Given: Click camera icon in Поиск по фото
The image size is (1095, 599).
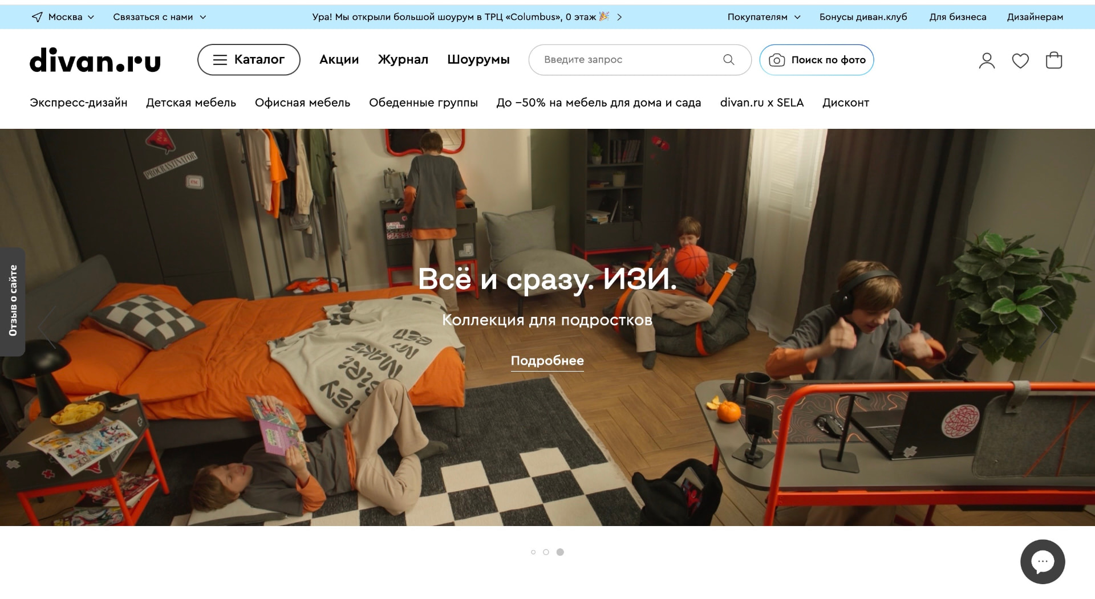Looking at the screenshot, I should click(x=776, y=60).
